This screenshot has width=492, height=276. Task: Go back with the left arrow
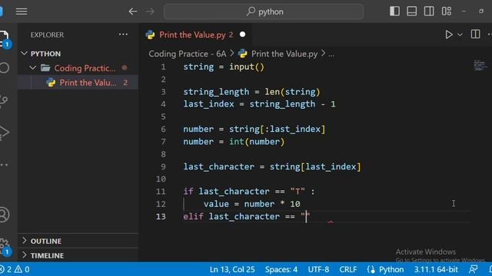click(x=133, y=11)
